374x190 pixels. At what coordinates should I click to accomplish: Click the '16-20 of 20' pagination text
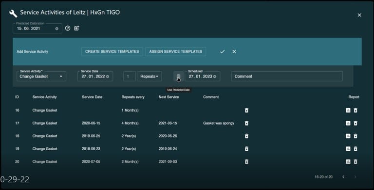323,177
